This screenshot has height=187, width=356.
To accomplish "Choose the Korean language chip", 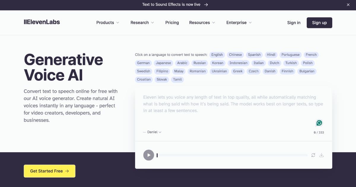I will [x=218, y=63].
